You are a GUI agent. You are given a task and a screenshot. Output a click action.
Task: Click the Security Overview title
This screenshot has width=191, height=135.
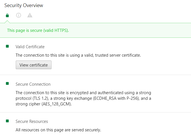24,5
